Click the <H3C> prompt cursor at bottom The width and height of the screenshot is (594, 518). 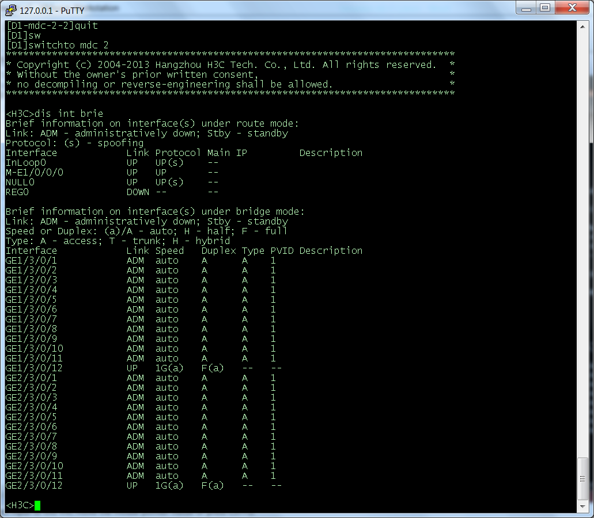coord(37,505)
